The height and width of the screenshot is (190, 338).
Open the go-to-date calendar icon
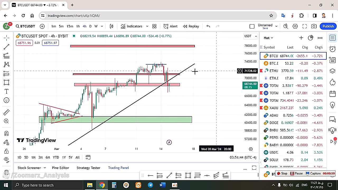click(x=88, y=157)
